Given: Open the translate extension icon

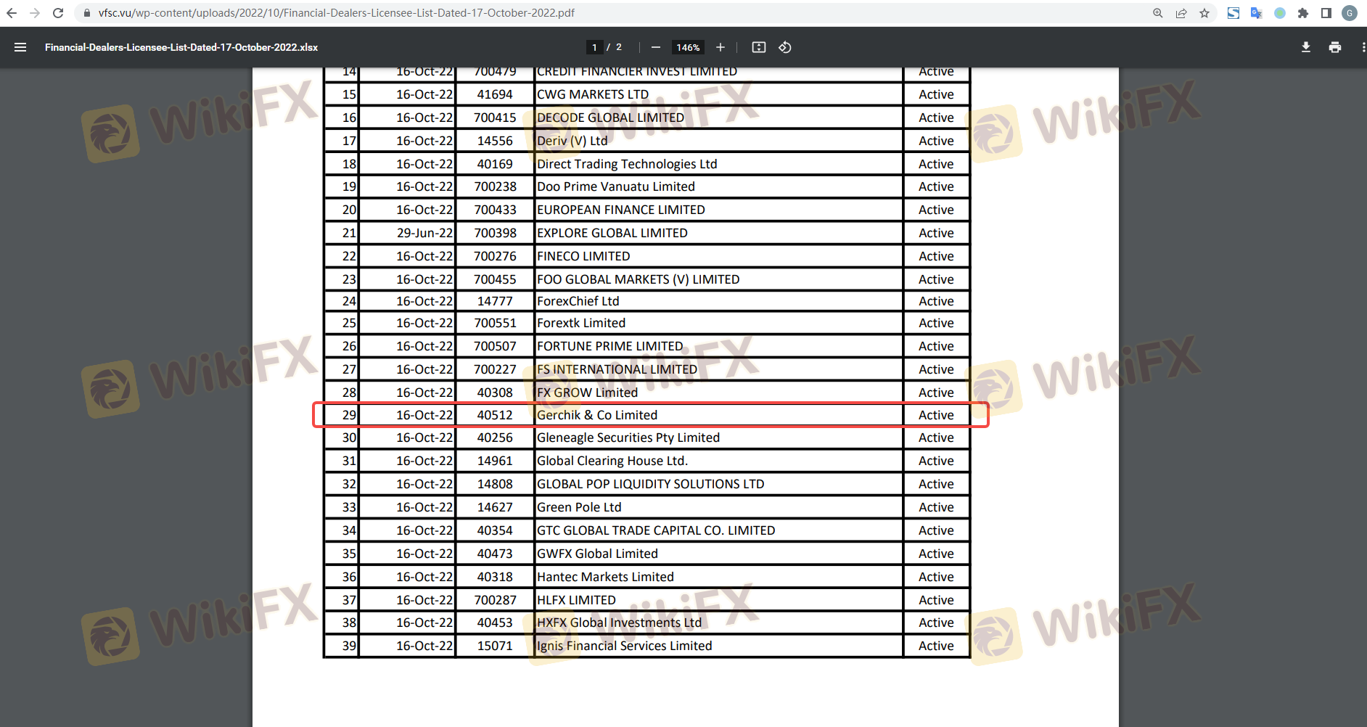Looking at the screenshot, I should 1257,13.
